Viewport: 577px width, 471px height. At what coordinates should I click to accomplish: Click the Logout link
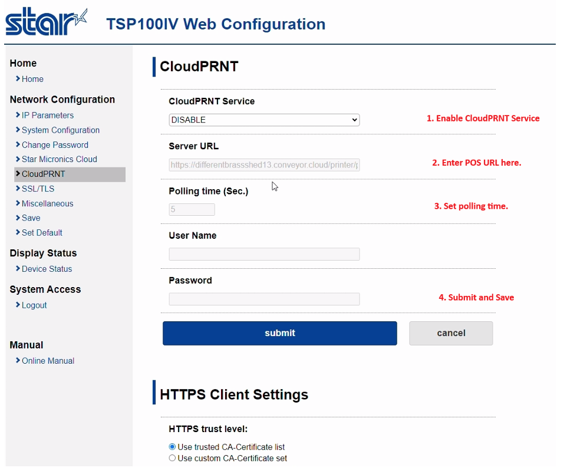(x=34, y=305)
